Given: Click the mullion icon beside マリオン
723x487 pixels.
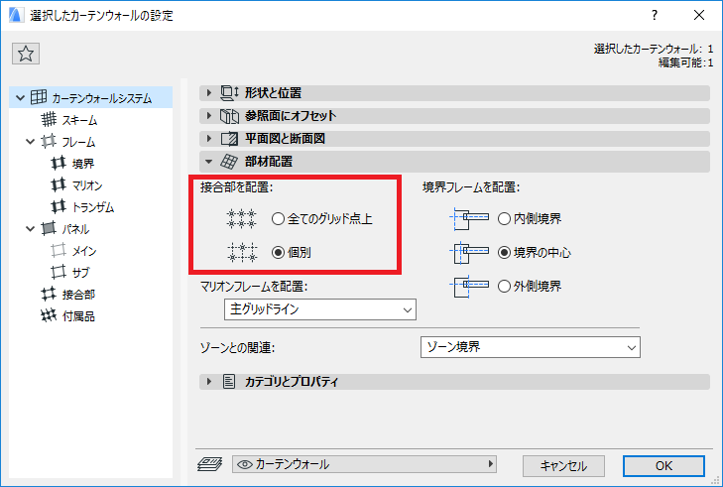Looking at the screenshot, I should click(59, 184).
